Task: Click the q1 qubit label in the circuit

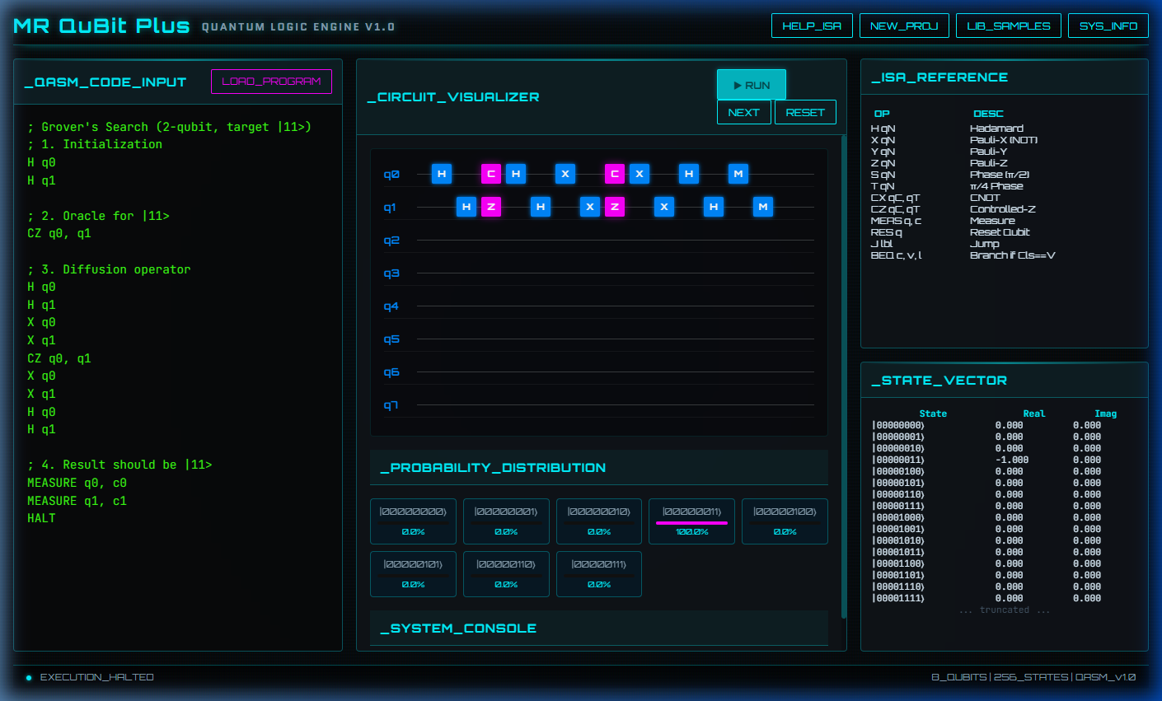Action: point(390,207)
